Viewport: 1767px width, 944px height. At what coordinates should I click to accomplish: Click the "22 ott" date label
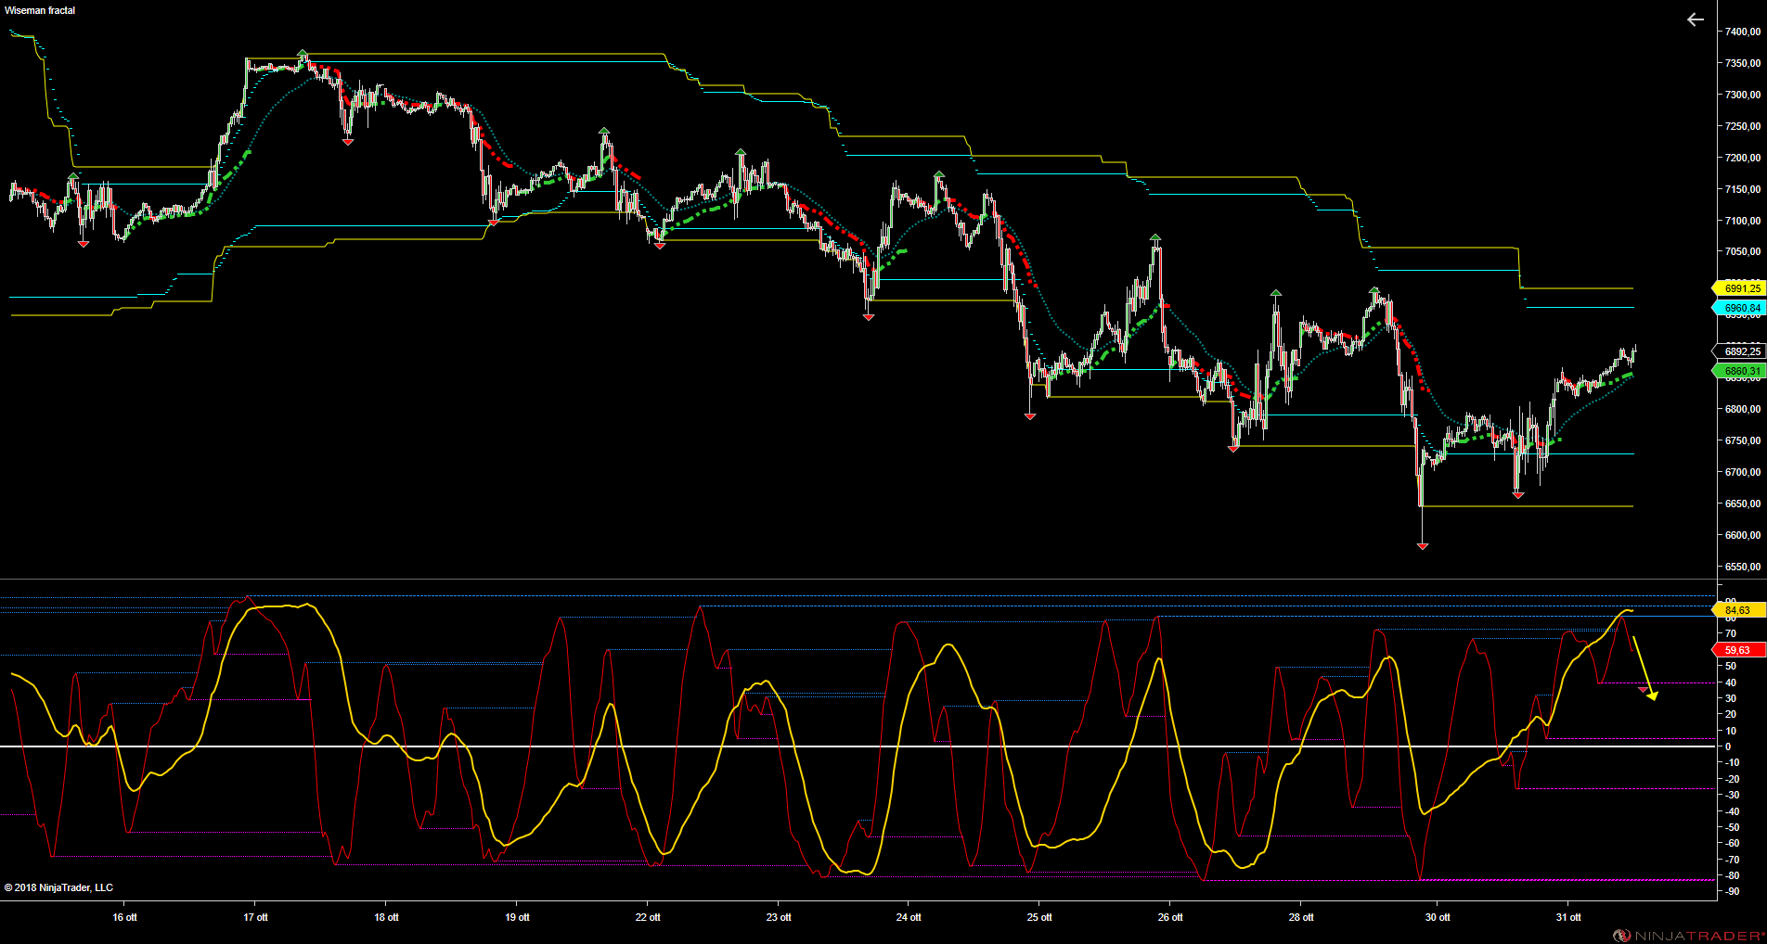648,917
